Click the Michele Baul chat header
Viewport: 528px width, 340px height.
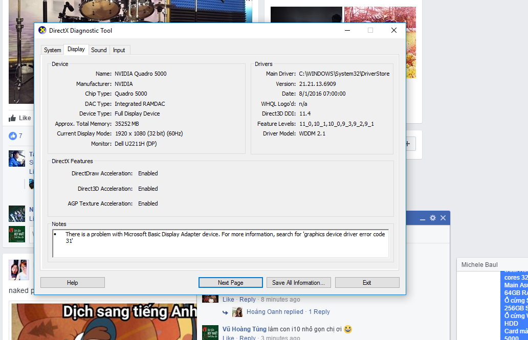[x=492, y=265]
